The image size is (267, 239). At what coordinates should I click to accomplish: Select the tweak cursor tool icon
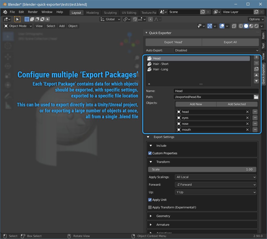point(17,19)
